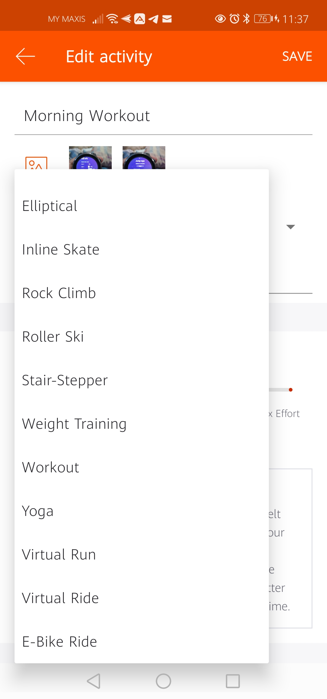Viewport: 327px width, 699px height.
Task: Choose Yoga as activity type
Action: pyautogui.click(x=142, y=511)
